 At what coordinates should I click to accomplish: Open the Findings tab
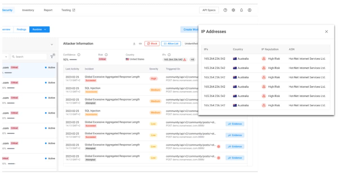click(21, 29)
